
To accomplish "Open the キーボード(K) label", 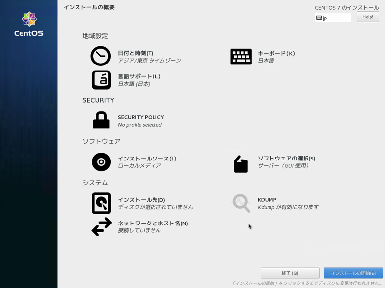I will point(276,53).
